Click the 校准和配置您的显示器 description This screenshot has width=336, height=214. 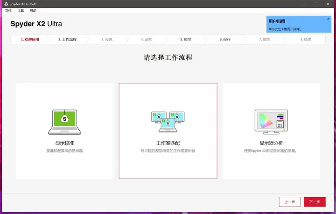coord(64,151)
